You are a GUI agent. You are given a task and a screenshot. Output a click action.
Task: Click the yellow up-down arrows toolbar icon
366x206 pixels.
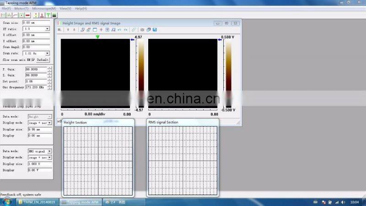pos(36,15)
